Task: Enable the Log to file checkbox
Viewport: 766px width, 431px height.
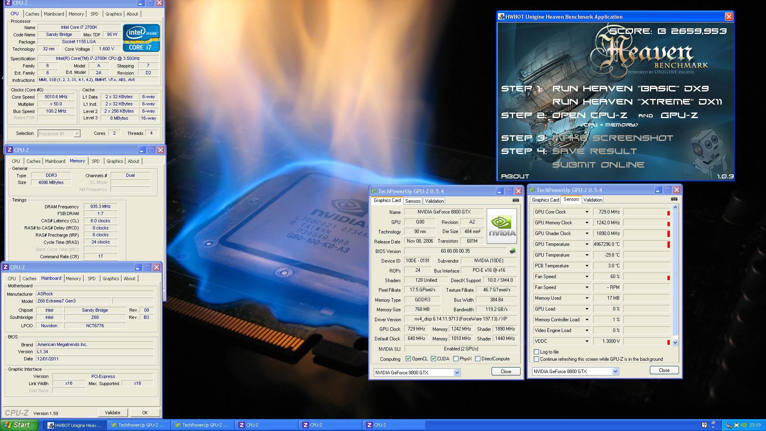Action: coord(537,352)
